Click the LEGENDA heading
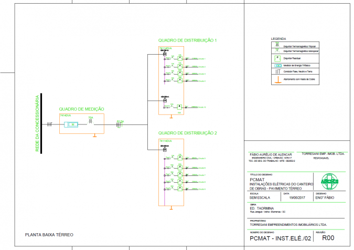Viewport: 354px width, 250px height. (x=278, y=39)
